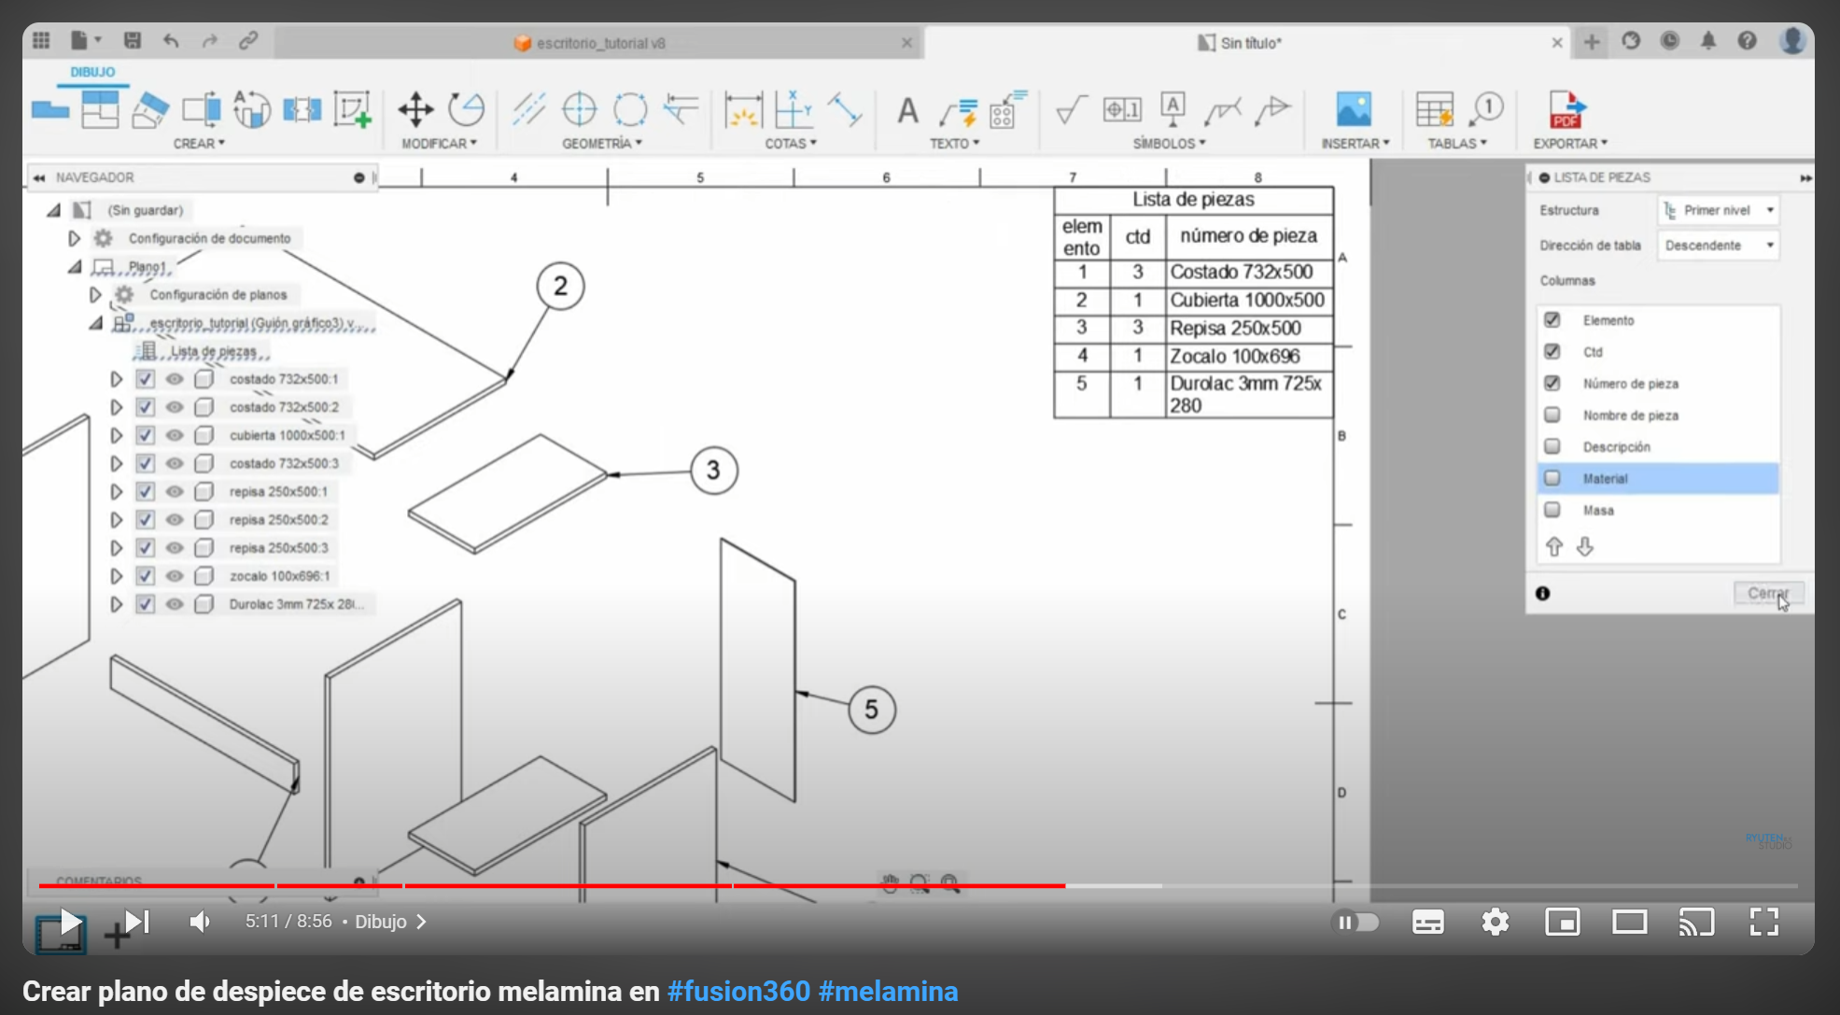Click the Insert image icon
1840x1015 pixels.
click(x=1354, y=109)
